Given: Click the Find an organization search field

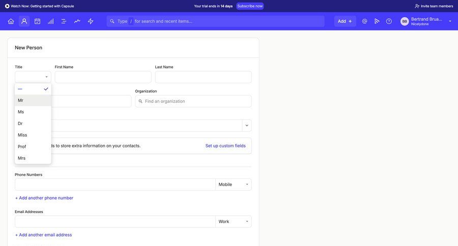Looking at the screenshot, I should pyautogui.click(x=193, y=101).
